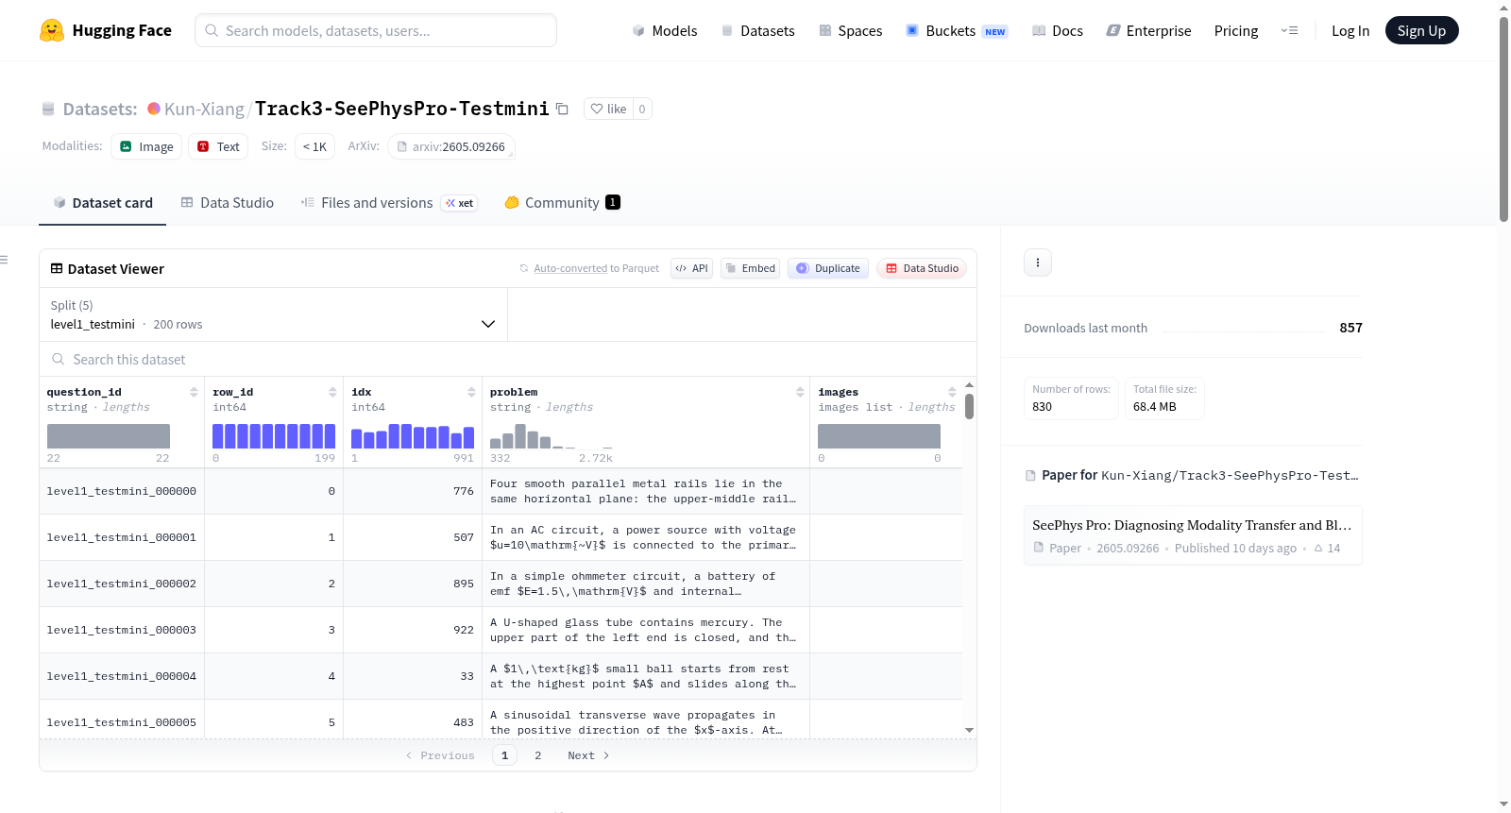The image size is (1511, 813).
Task: Click the API button in Dataset Viewer
Action: 691,268
